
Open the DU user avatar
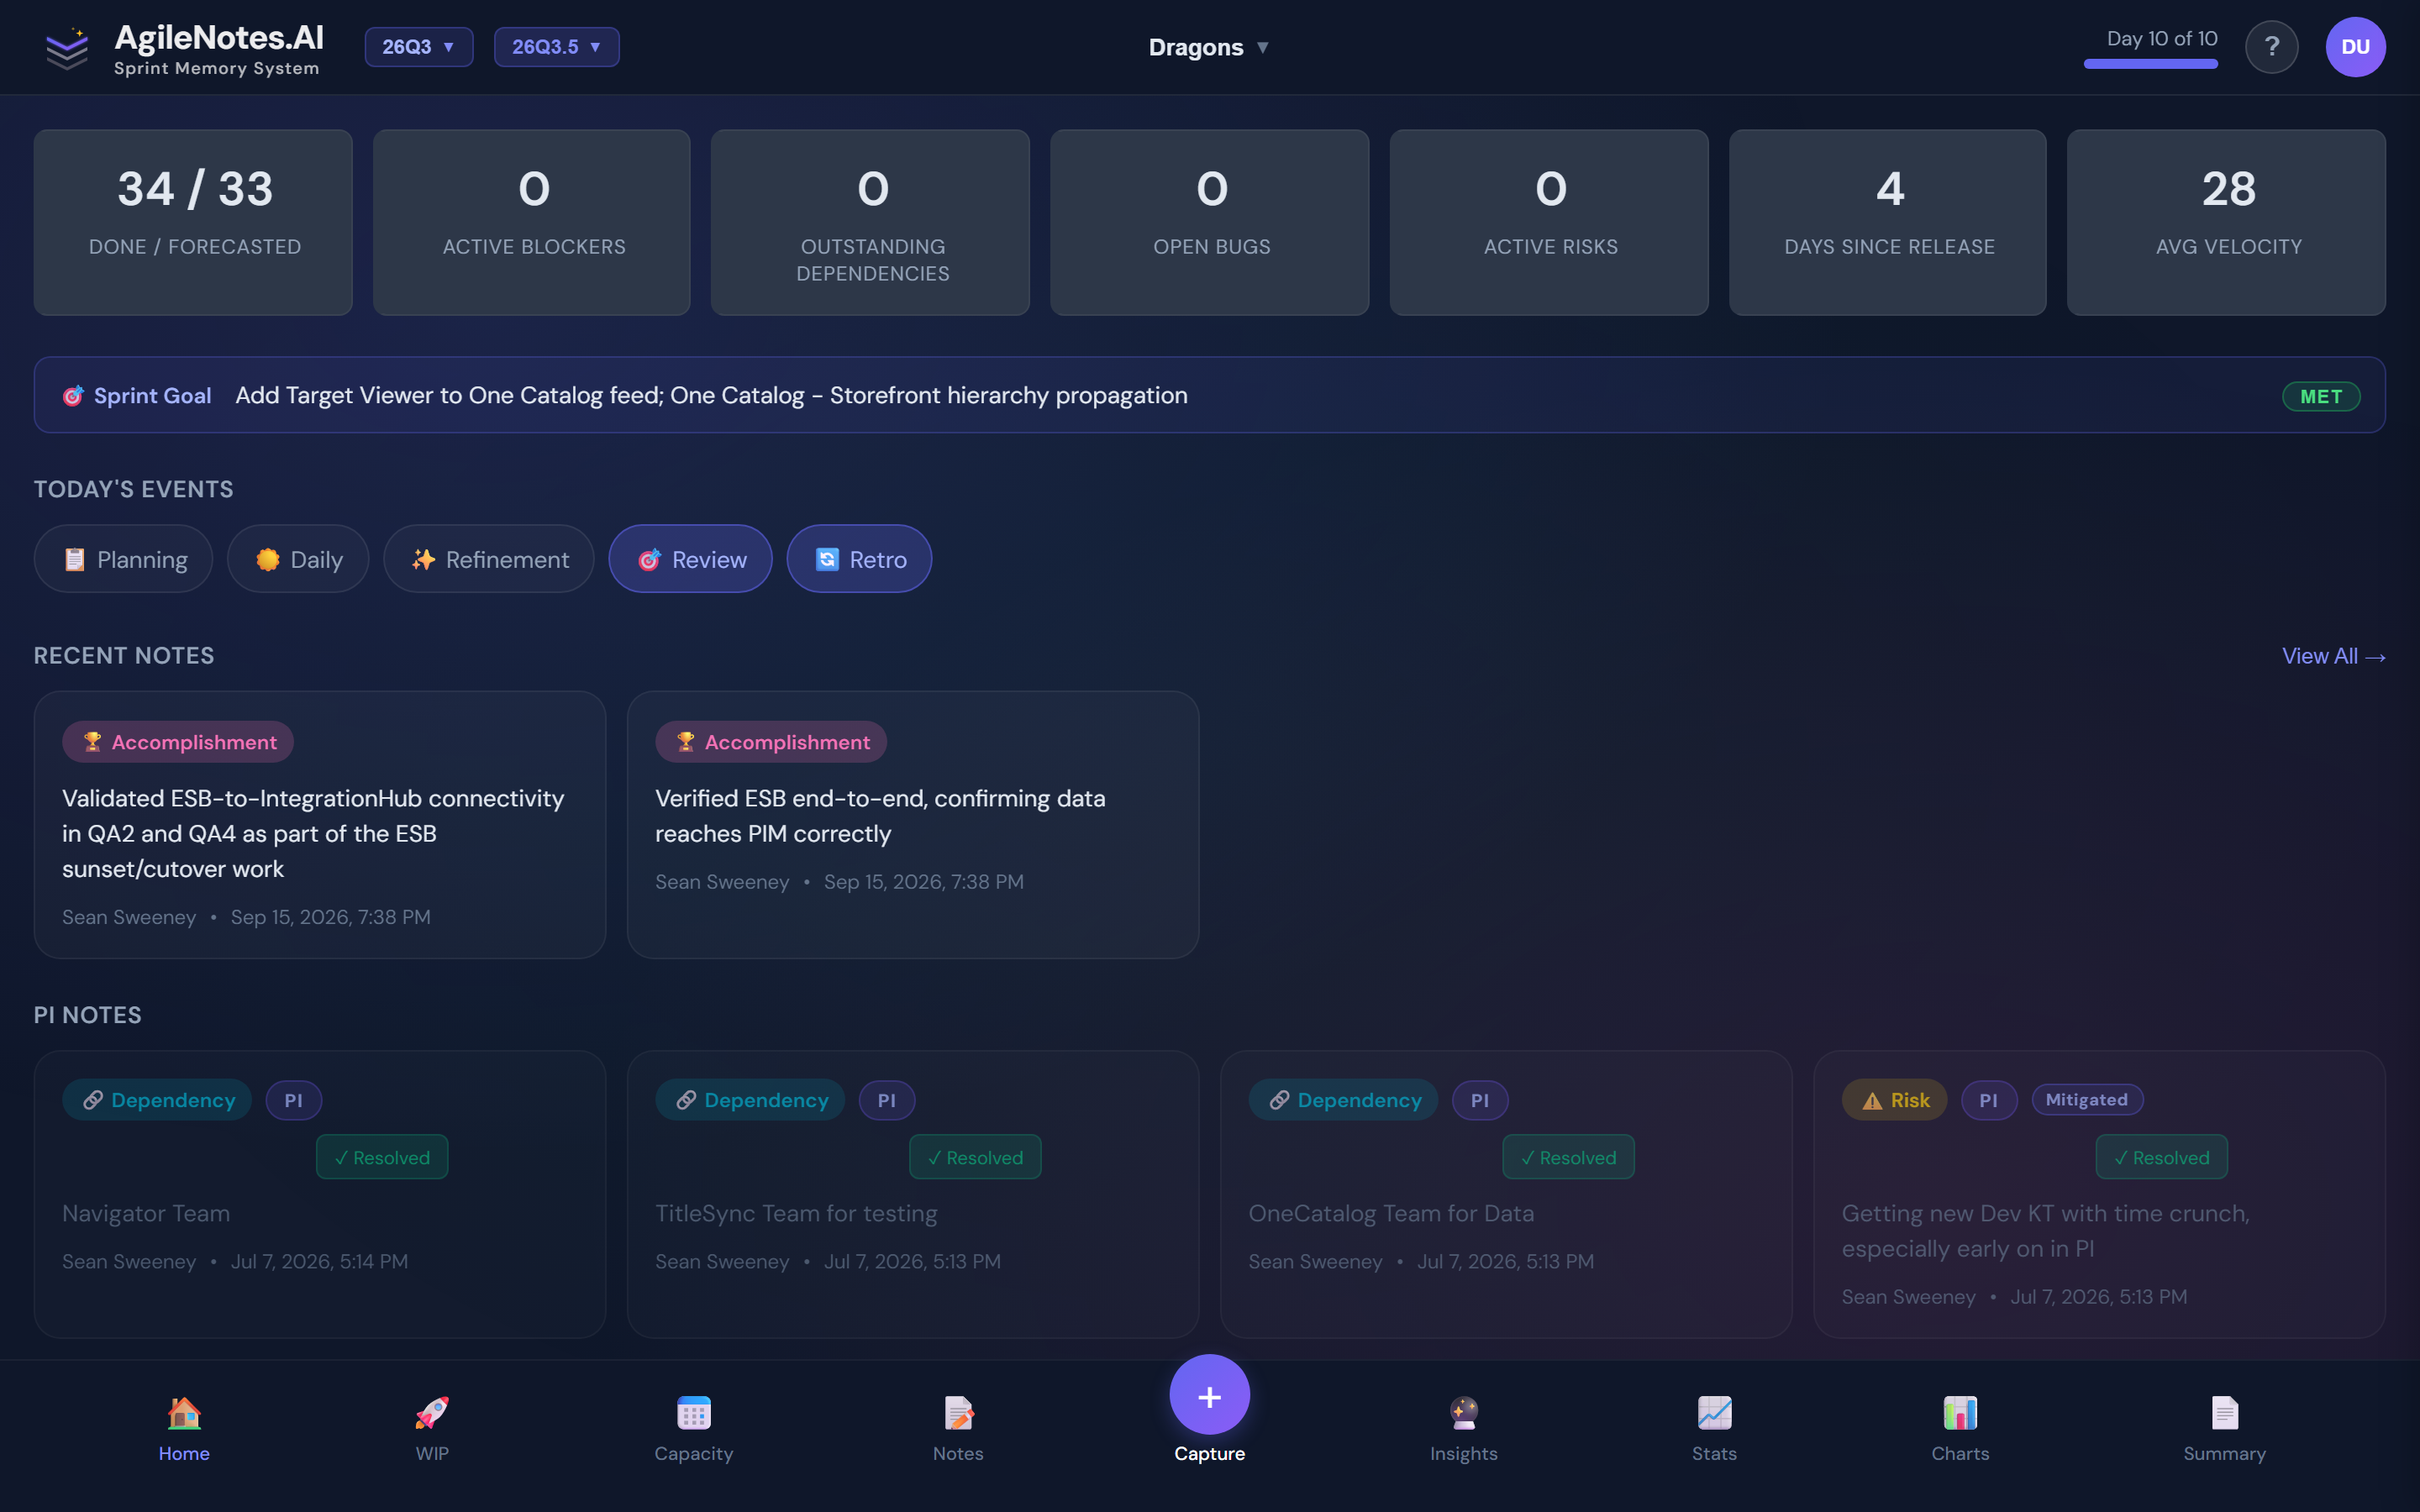(x=2355, y=47)
